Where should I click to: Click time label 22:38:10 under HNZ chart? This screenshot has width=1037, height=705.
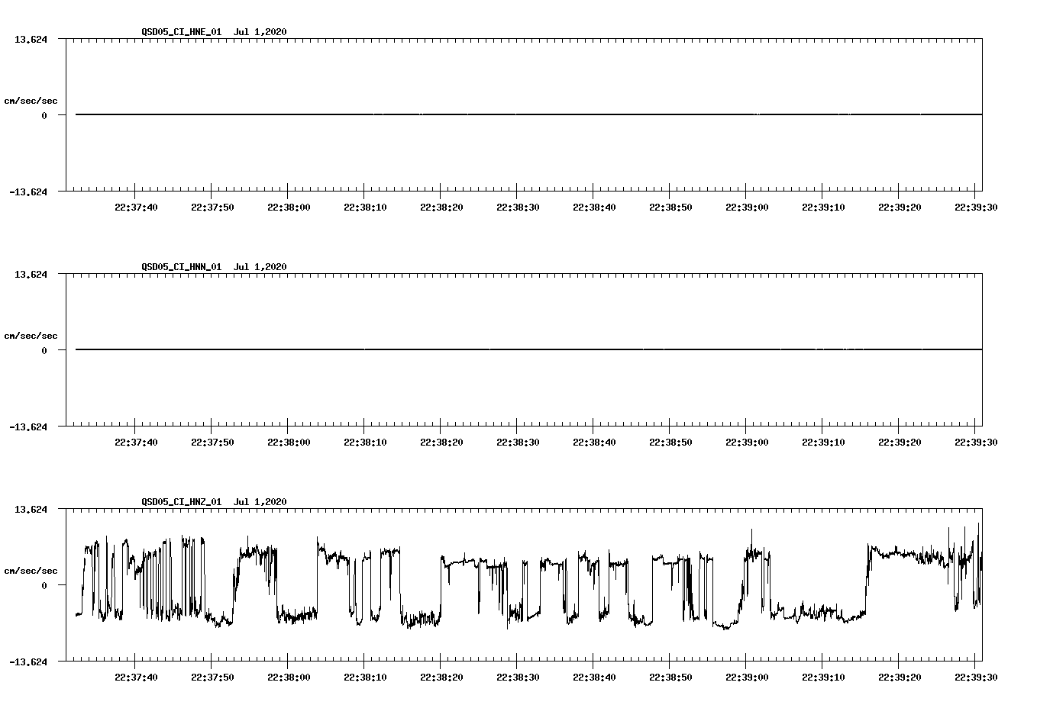pyautogui.click(x=365, y=677)
